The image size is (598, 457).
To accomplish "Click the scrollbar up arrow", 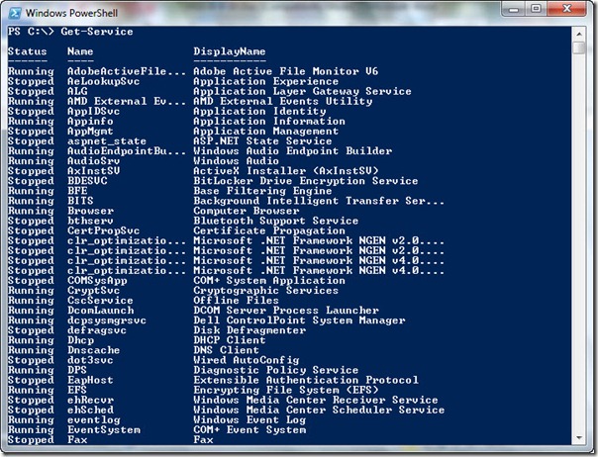I will point(579,34).
